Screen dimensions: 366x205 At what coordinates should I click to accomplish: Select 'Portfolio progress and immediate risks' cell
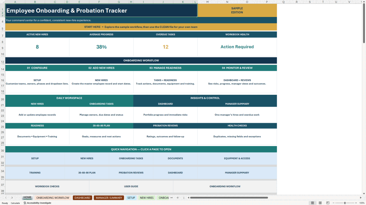tap(166, 115)
